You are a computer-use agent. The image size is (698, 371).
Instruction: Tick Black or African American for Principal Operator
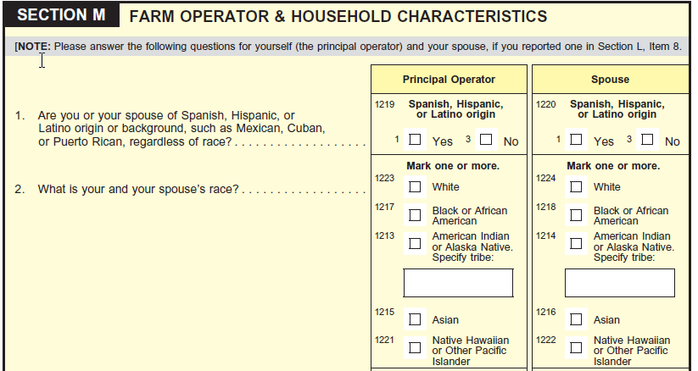[x=415, y=215]
